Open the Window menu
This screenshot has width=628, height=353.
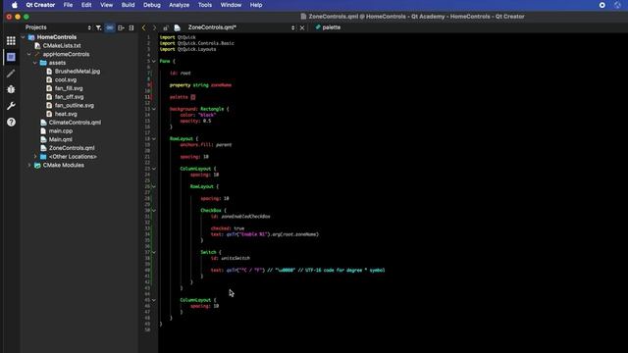[232, 5]
